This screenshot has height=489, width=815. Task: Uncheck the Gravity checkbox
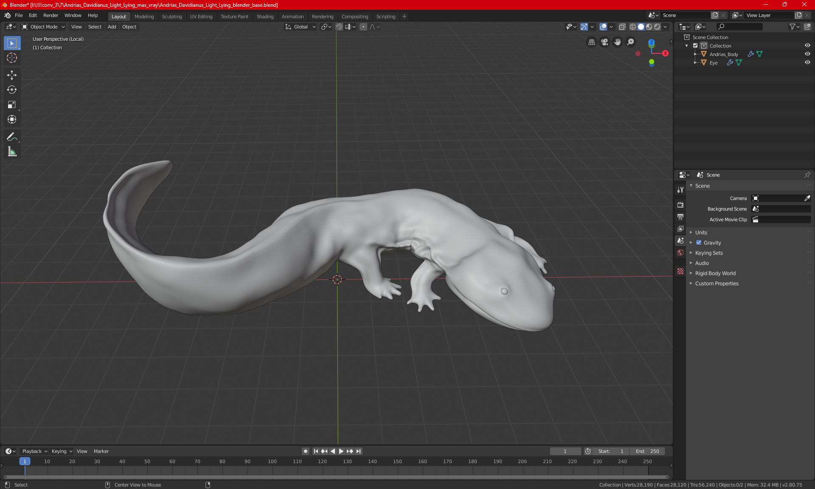click(x=699, y=243)
